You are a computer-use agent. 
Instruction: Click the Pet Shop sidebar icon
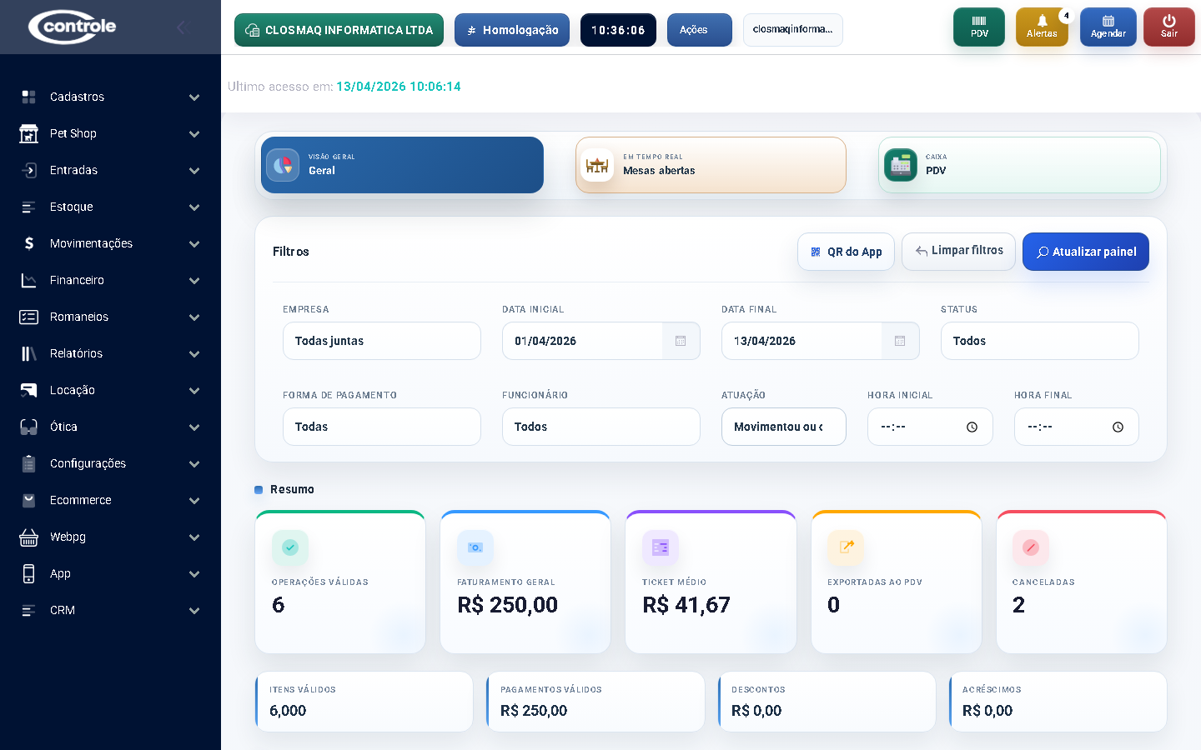pos(28,133)
